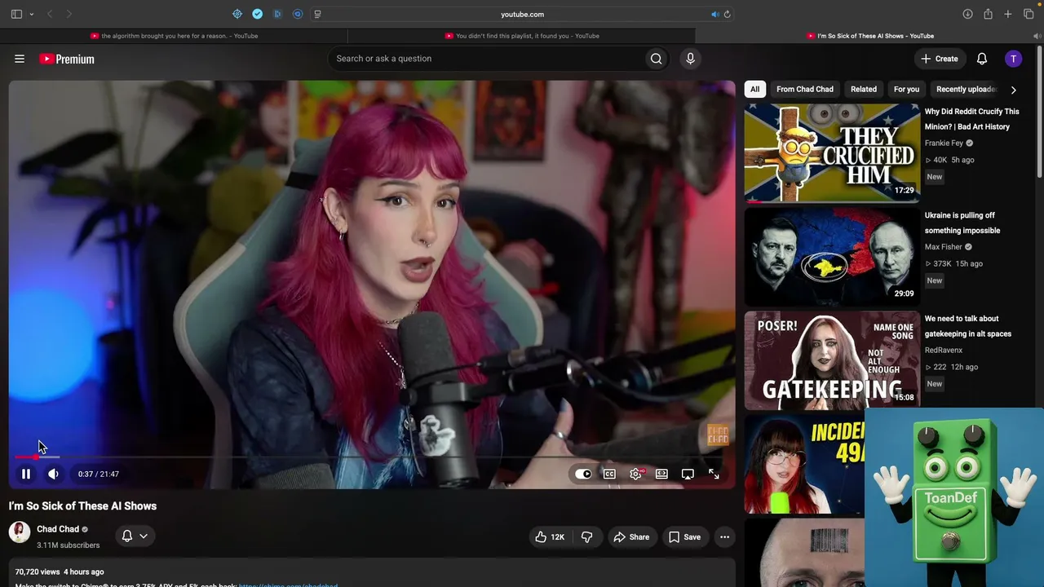This screenshot has height=587, width=1044.
Task: Switch the player to theater mode
Action: coord(661,474)
